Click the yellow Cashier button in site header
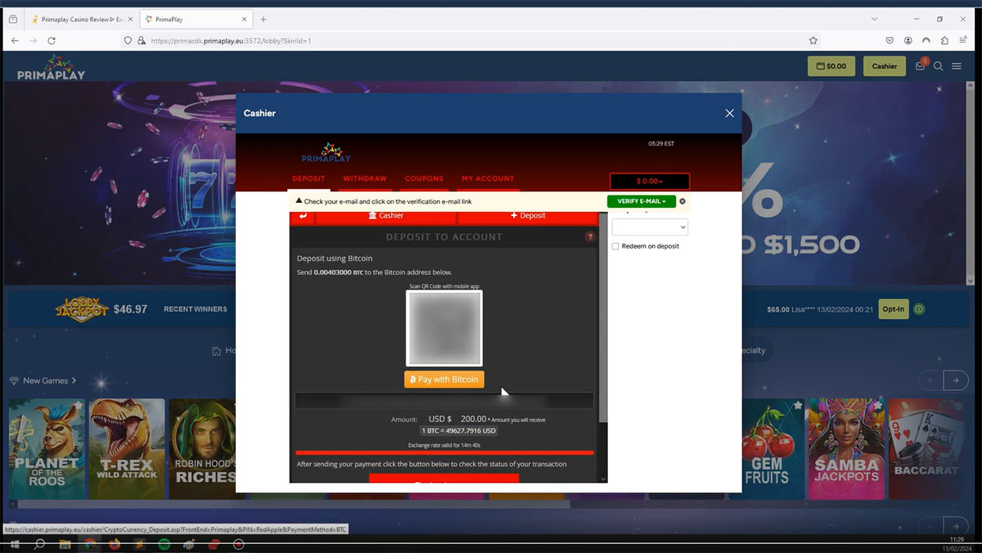Viewport: 982px width, 553px height. coord(885,66)
